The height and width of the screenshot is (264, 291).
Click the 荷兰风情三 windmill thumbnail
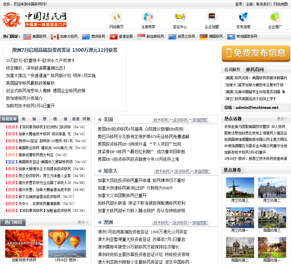pos(240,188)
